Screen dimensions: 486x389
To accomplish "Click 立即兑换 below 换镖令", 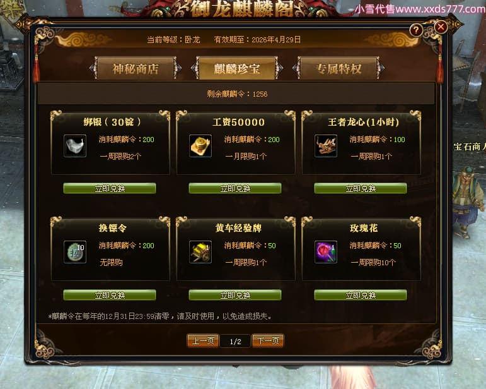I will pos(110,295).
